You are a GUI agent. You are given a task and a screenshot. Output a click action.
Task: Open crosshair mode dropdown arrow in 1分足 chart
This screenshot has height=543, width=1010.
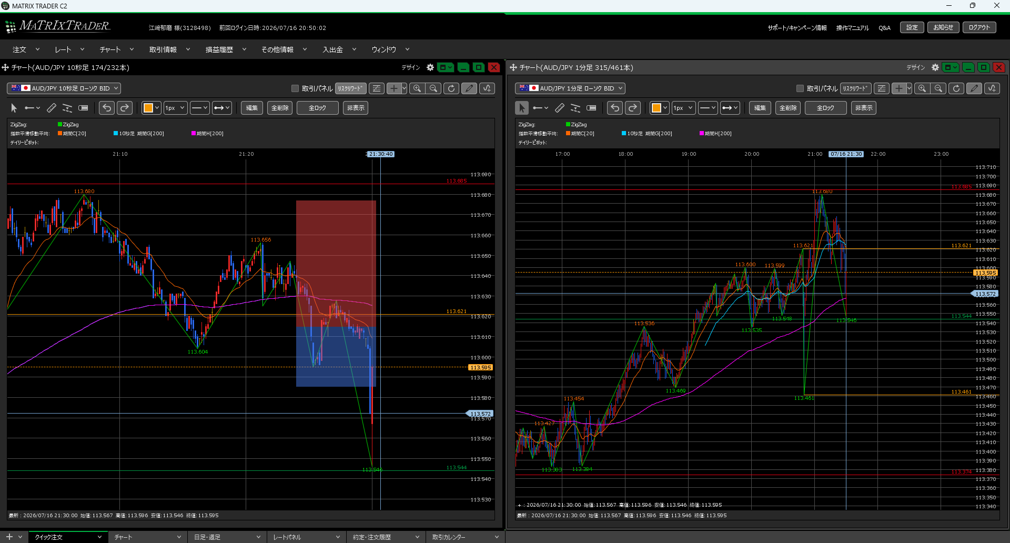click(x=909, y=88)
